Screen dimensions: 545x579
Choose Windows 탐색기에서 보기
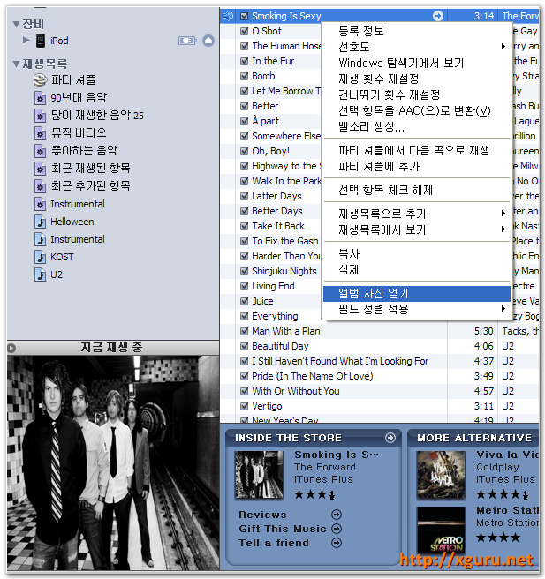[x=416, y=63]
